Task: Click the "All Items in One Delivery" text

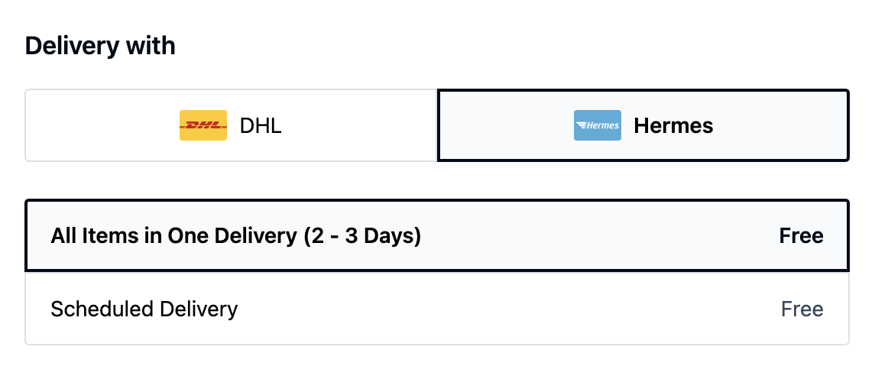Action: [173, 236]
